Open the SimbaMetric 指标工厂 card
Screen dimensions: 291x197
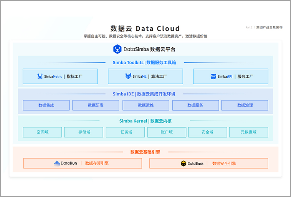point(60,76)
